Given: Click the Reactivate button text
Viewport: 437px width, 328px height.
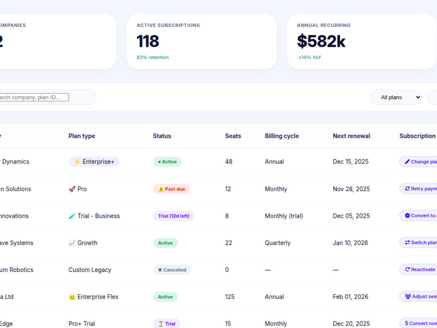Looking at the screenshot, I should click(x=423, y=269).
